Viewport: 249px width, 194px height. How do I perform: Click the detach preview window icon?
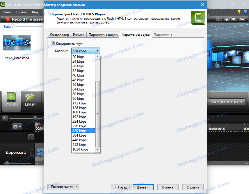point(242,19)
